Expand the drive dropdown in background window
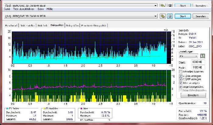This screenshot has height=125, width=213. point(155,5)
